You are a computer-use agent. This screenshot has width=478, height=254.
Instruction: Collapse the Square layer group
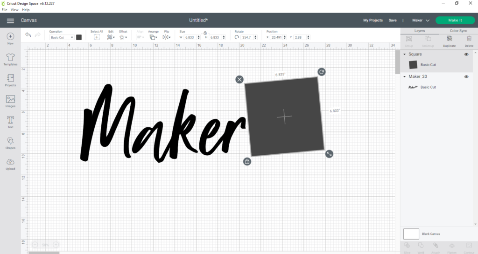click(x=405, y=54)
